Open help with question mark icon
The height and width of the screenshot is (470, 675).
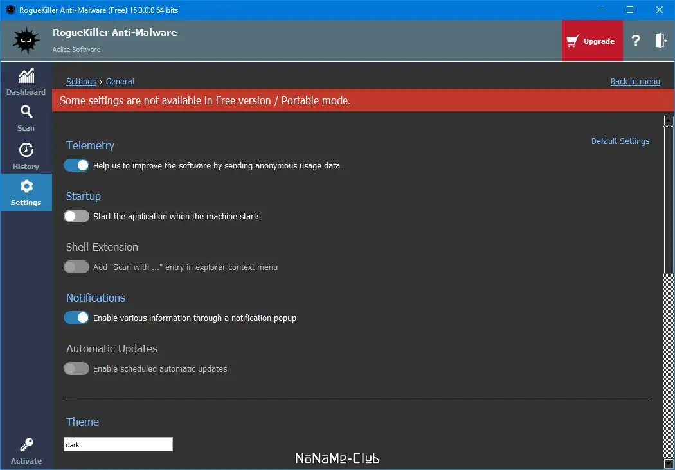click(x=635, y=41)
